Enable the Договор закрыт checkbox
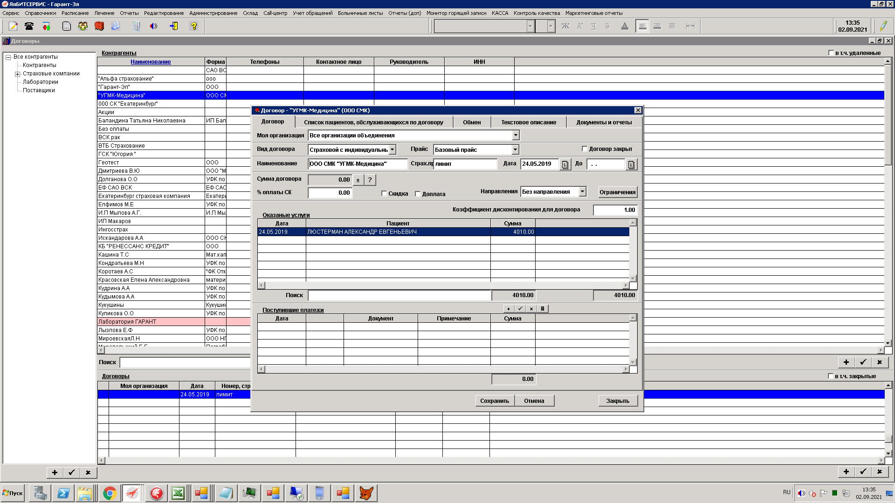The width and height of the screenshot is (895, 503). [x=585, y=149]
